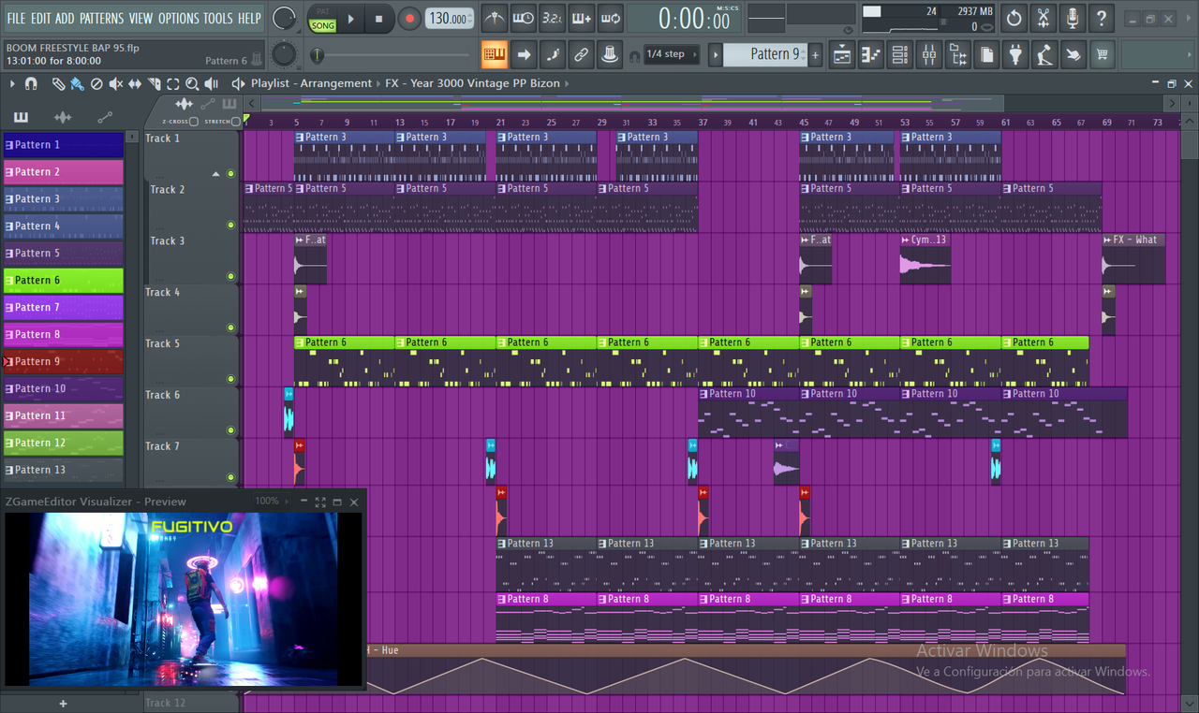The image size is (1199, 713).
Task: Open the OPTIONS menu
Action: (178, 18)
